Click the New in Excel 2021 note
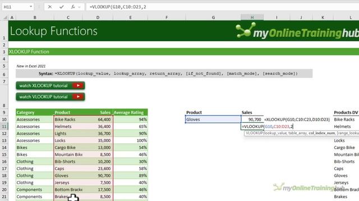Viewport: 359px width, 201px height. click(31, 66)
